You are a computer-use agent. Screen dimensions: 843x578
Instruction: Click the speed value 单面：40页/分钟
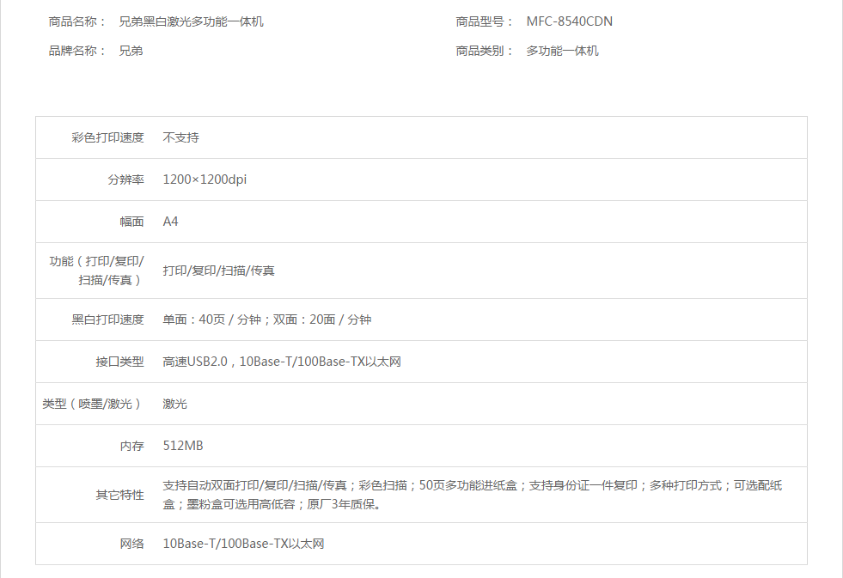click(x=212, y=319)
